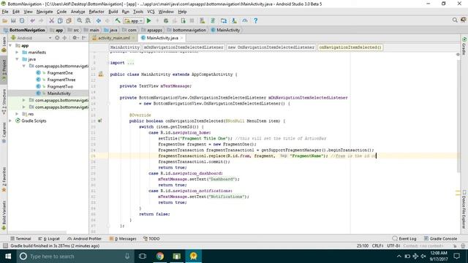This screenshot has width=468, height=263.
Task: Collapse the java folder node
Action: (17, 59)
